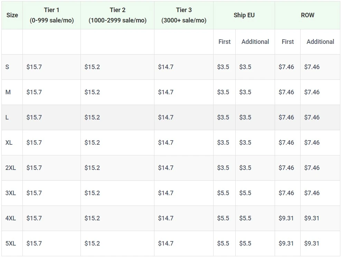The height and width of the screenshot is (258, 341).
Task: Select the Ship EU column header
Action: (x=244, y=15)
